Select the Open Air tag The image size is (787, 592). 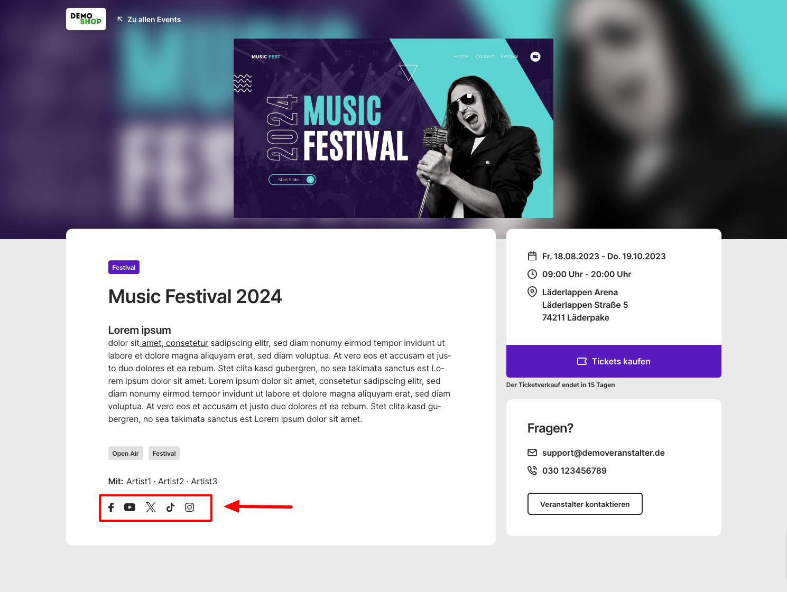(x=126, y=453)
